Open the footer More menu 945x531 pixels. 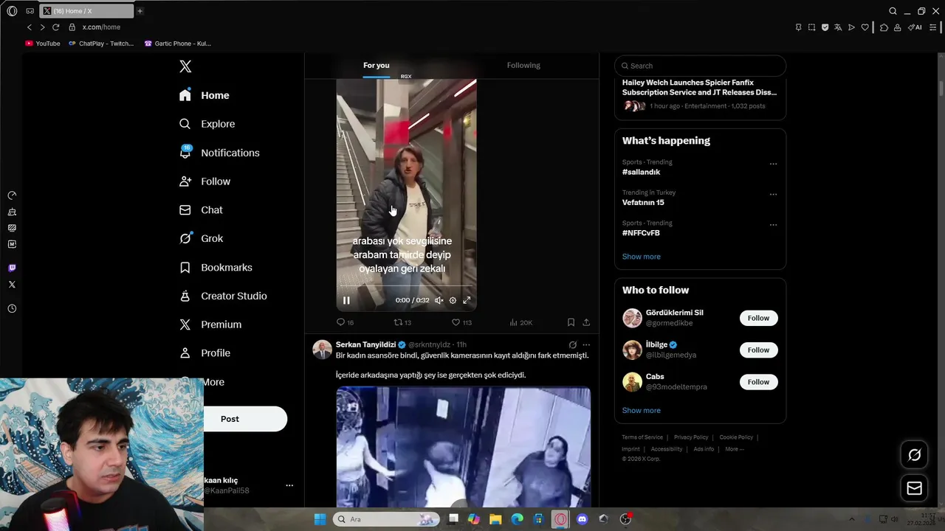[735, 449]
